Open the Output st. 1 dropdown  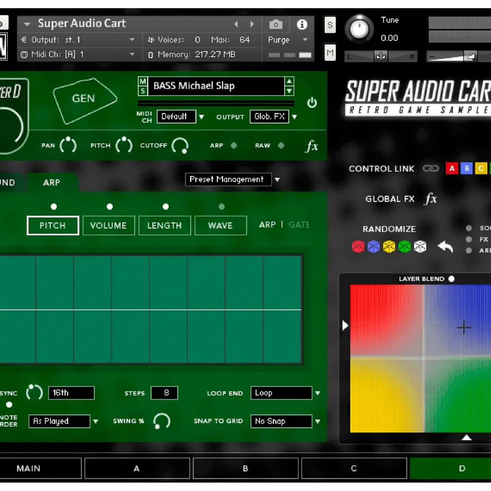[x=132, y=40]
